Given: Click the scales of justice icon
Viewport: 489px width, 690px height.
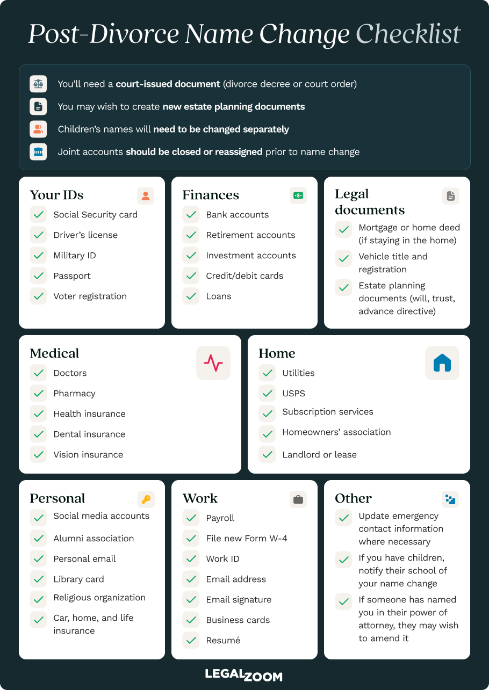Looking at the screenshot, I should click(x=38, y=84).
